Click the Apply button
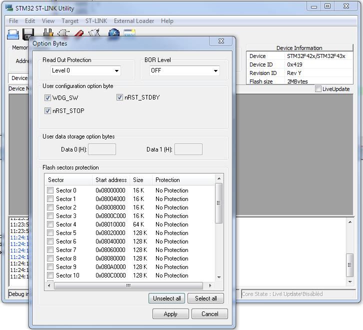363x330 pixels. click(x=170, y=314)
